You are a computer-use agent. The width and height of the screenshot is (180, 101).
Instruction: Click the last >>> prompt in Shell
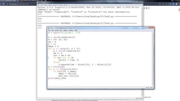pos(39,28)
